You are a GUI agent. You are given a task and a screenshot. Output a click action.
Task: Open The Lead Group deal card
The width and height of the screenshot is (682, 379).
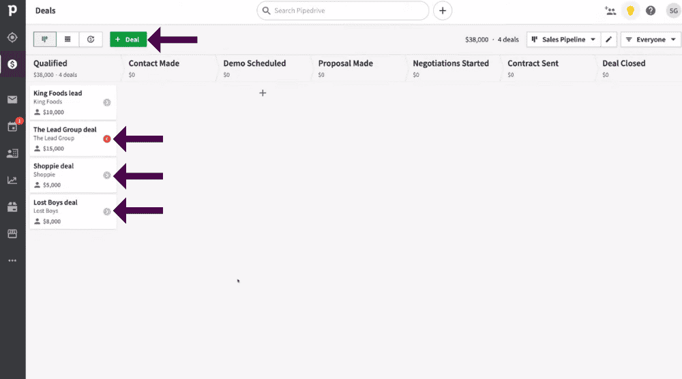73,138
